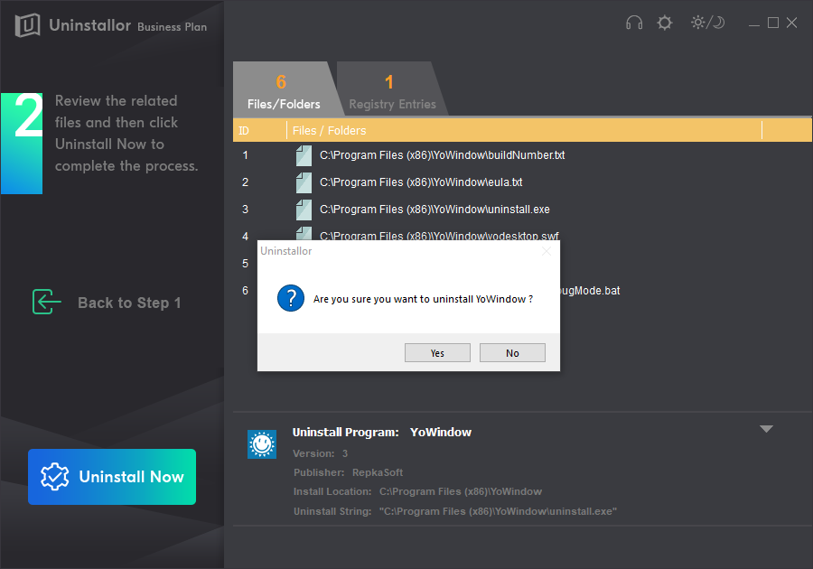The image size is (813, 569).
Task: Click the Install Location path text
Action: 461,491
